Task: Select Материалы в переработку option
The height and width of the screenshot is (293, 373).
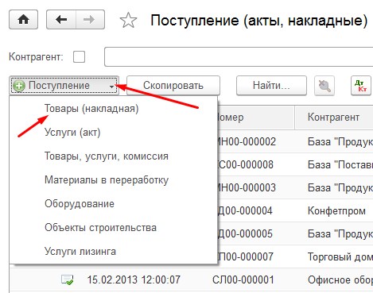Action: [x=107, y=180]
